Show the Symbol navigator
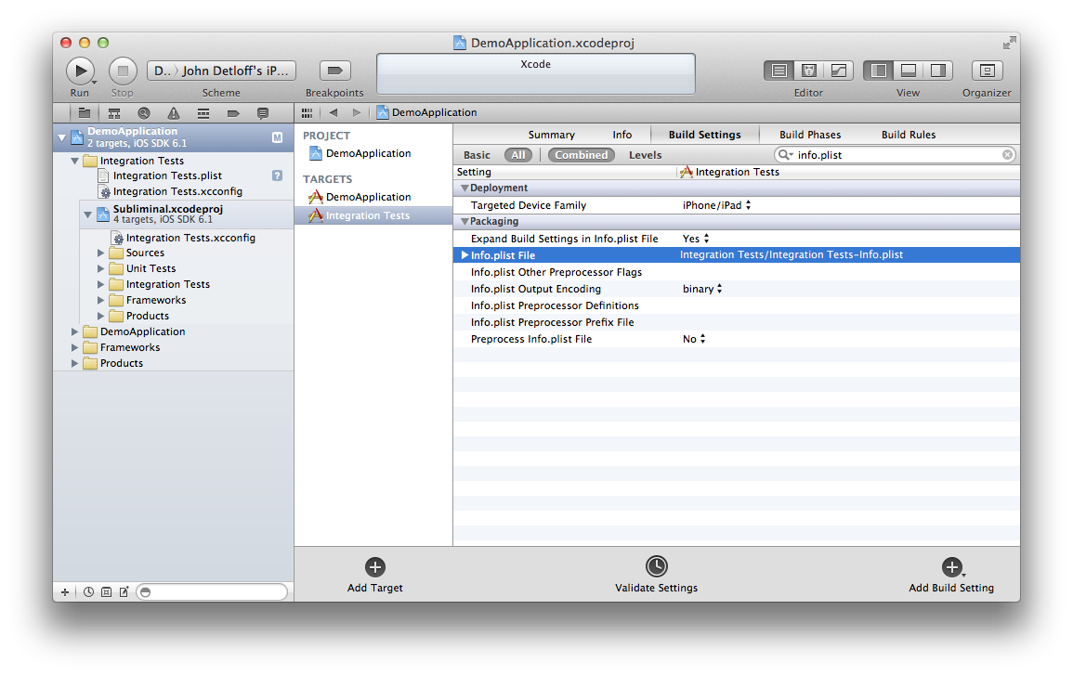The width and height of the screenshot is (1073, 675). (x=114, y=113)
